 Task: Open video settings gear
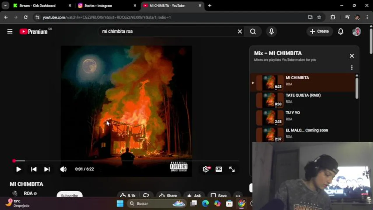pyautogui.click(x=206, y=169)
